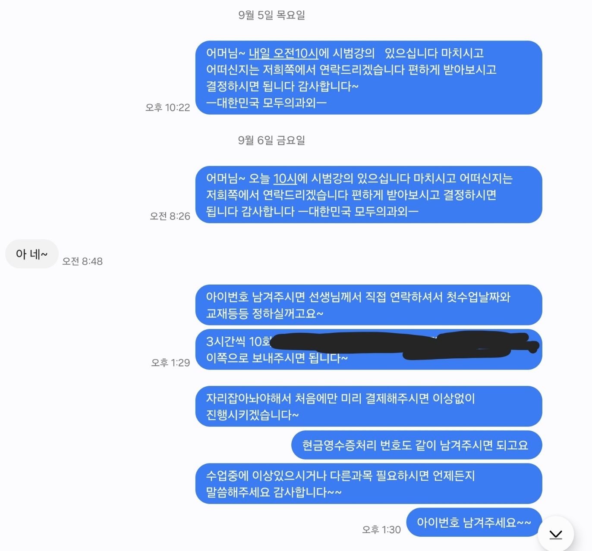
Task: Click the '오전 8:48' timestamp
Action: 82,261
